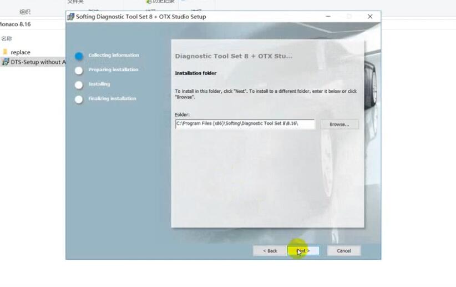Click the setup icon in the title bar
Viewport: 456px width, 287px height.
70,17
